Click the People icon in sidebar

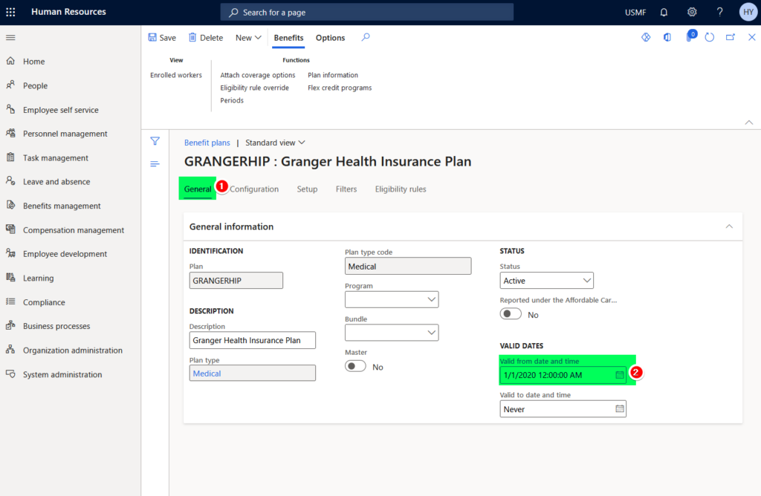pos(10,85)
